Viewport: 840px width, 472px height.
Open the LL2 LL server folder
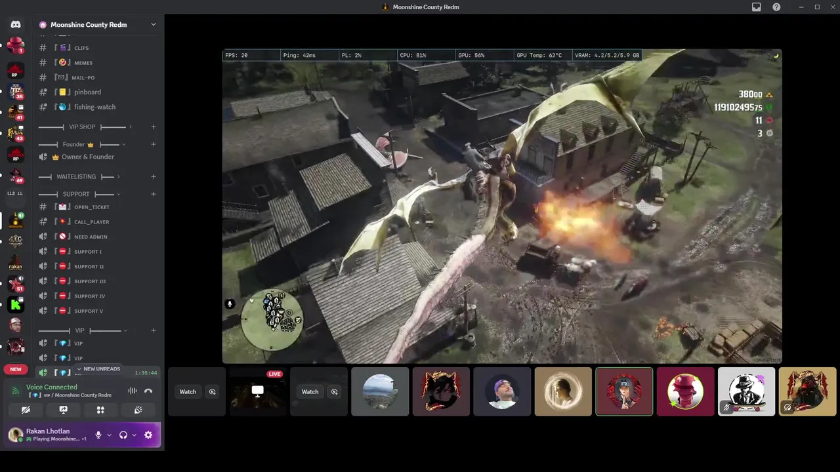(16, 193)
